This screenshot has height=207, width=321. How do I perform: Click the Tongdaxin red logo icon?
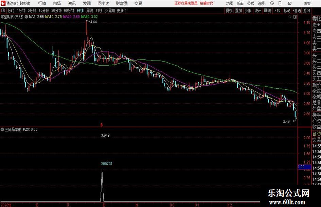tap(3, 3)
